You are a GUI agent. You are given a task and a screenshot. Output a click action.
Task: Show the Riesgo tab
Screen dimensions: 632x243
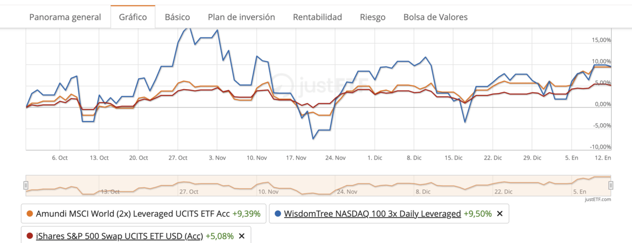point(372,17)
